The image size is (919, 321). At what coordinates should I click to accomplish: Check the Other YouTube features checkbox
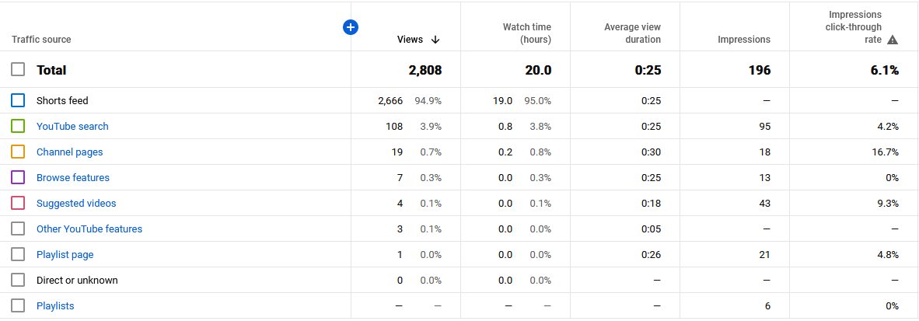[18, 229]
